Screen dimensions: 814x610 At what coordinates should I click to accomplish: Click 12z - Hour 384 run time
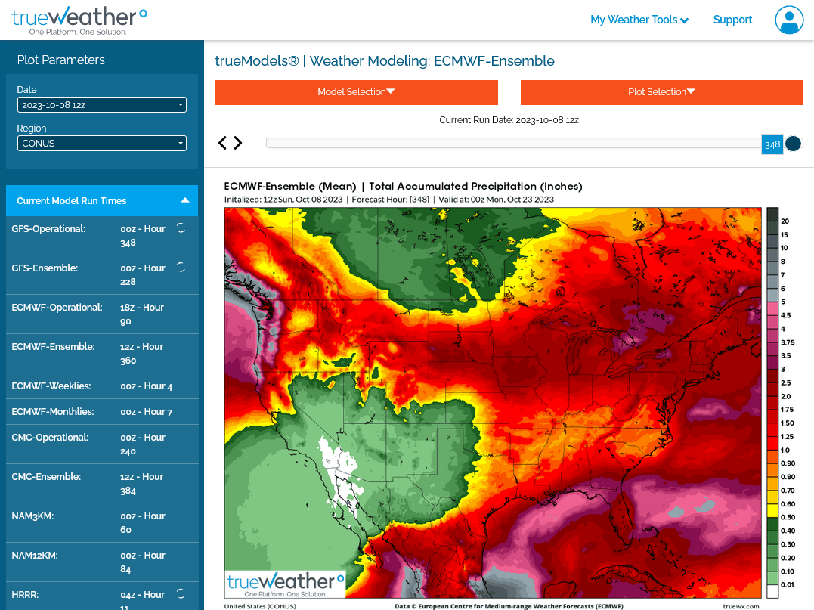pyautogui.click(x=142, y=483)
